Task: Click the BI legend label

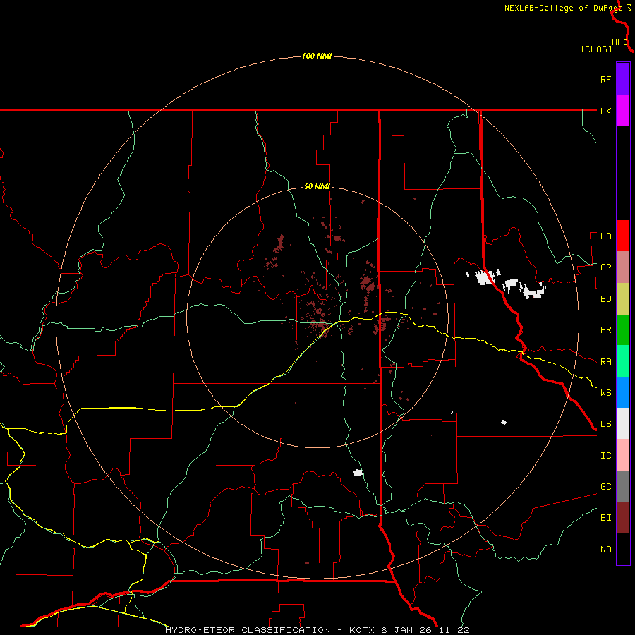Action: tap(605, 518)
